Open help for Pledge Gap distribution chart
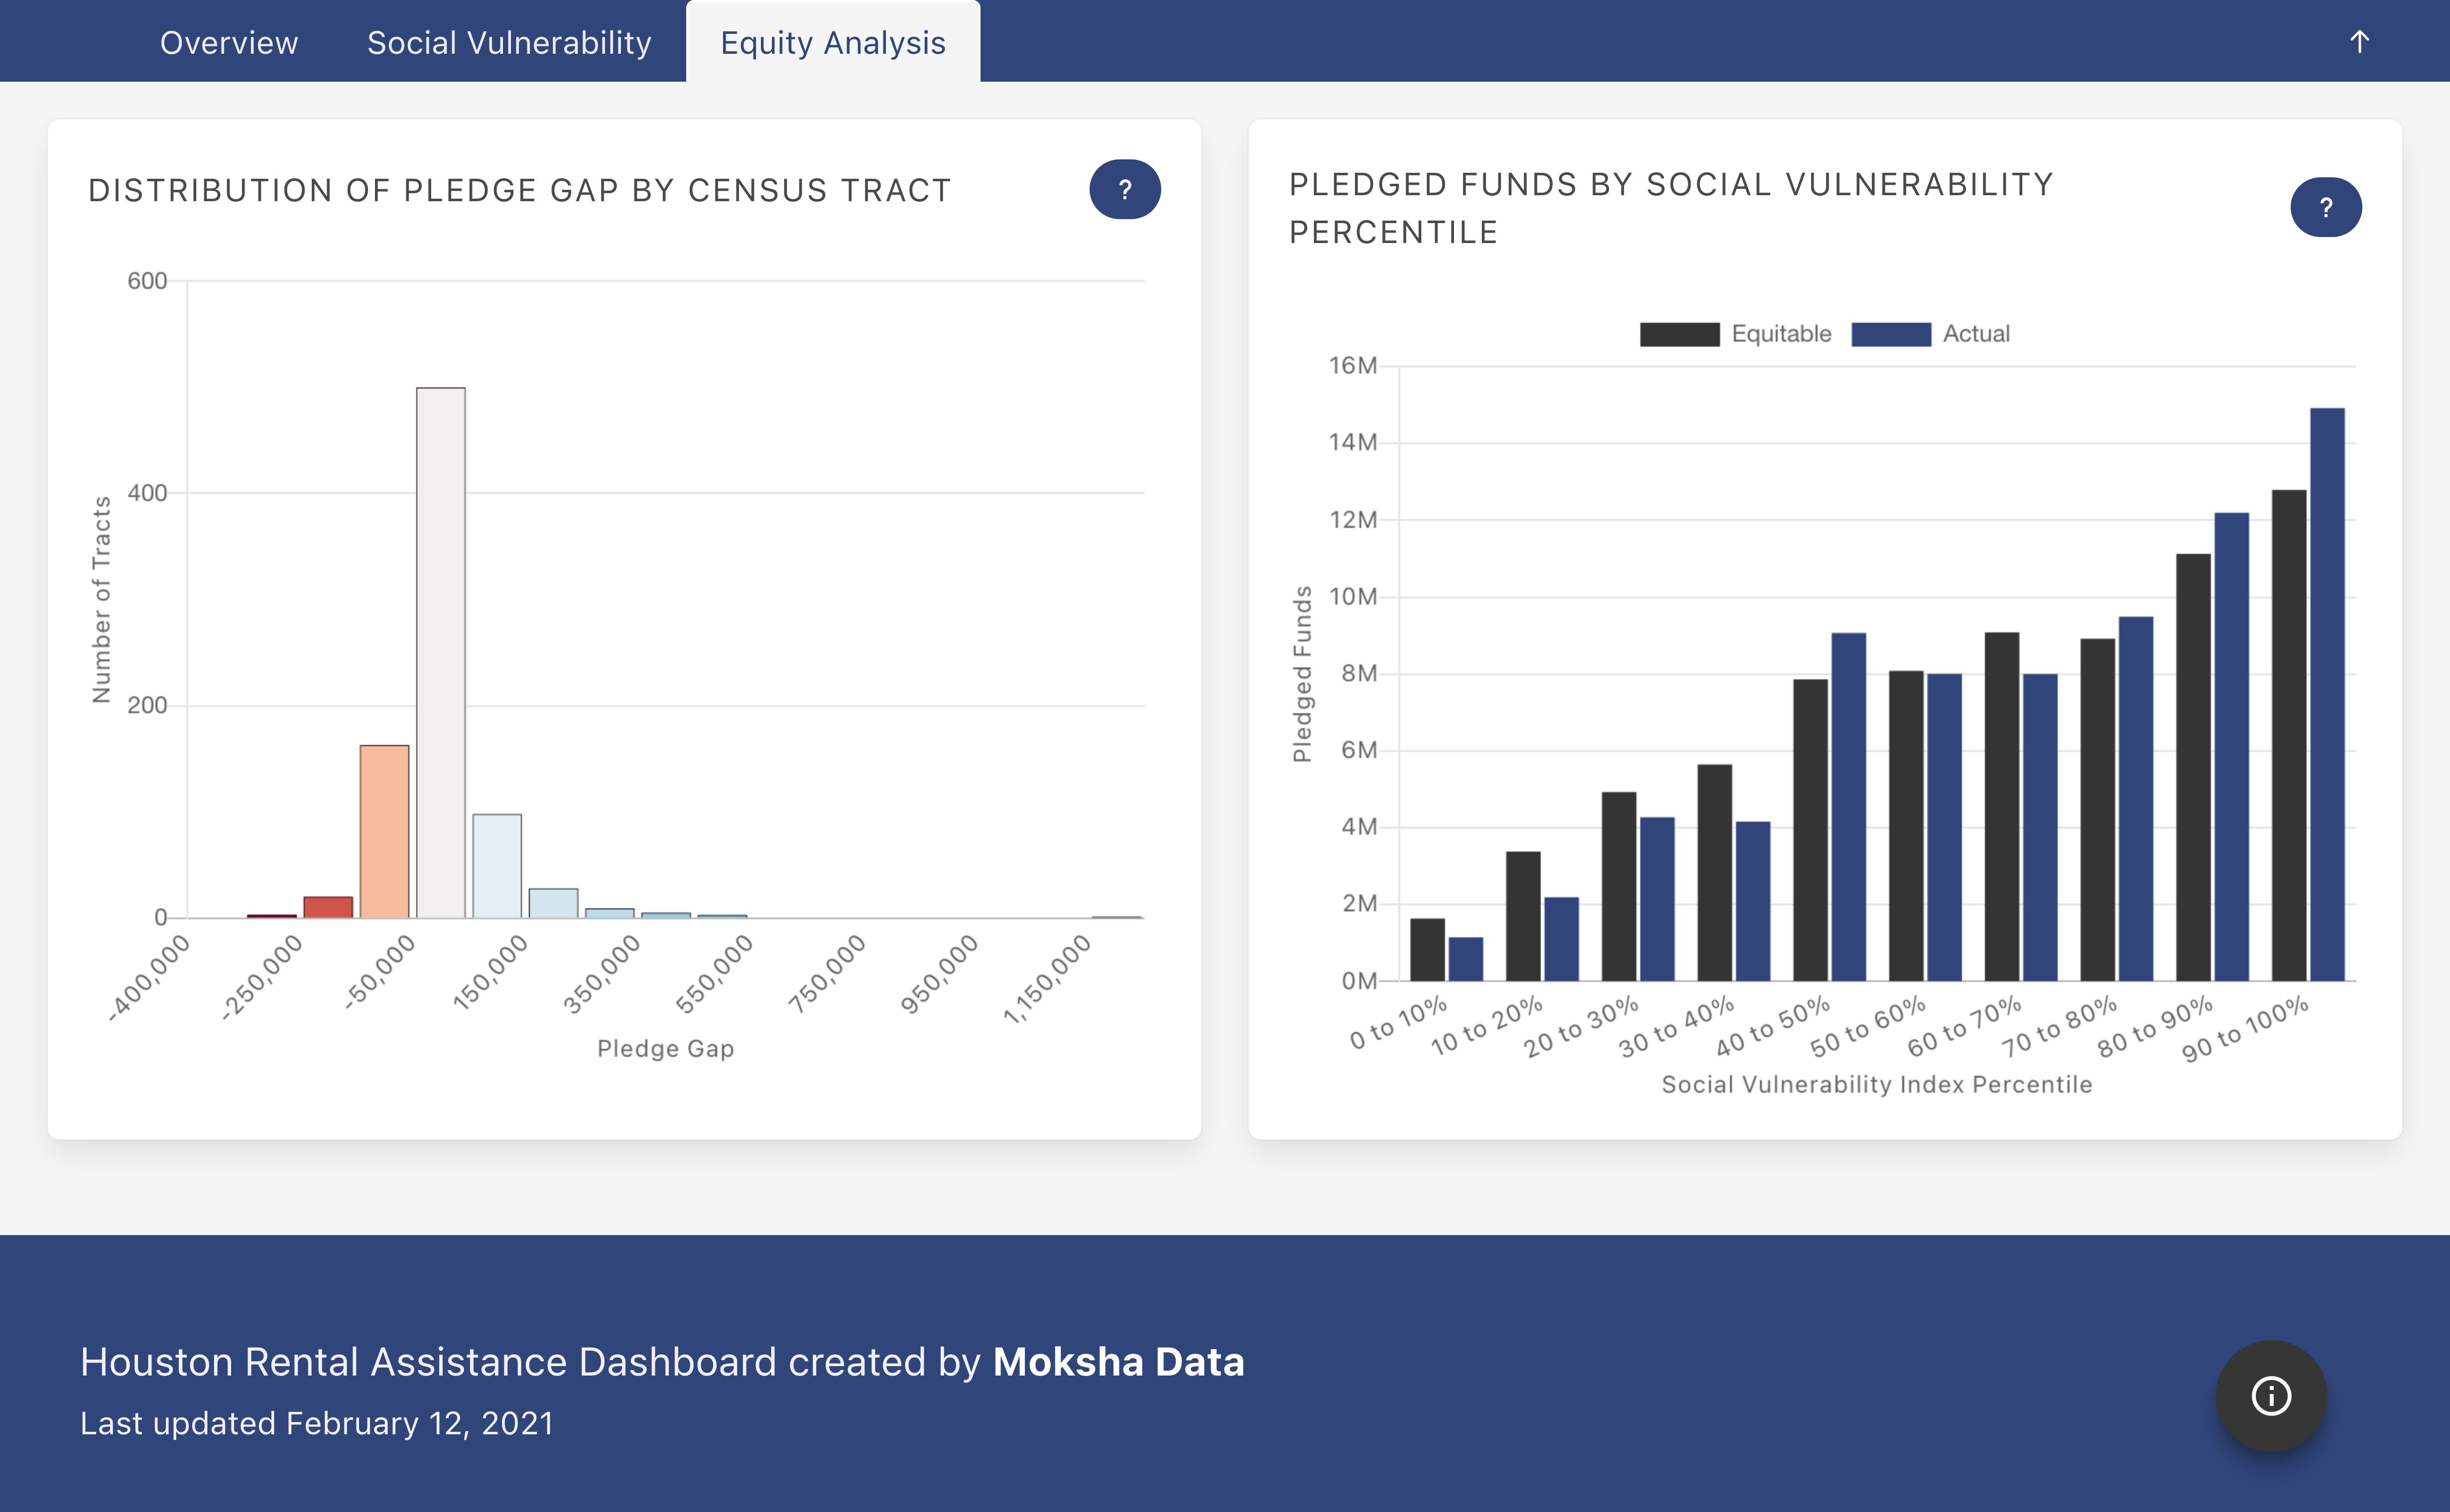This screenshot has width=2450, height=1512. point(1124,189)
